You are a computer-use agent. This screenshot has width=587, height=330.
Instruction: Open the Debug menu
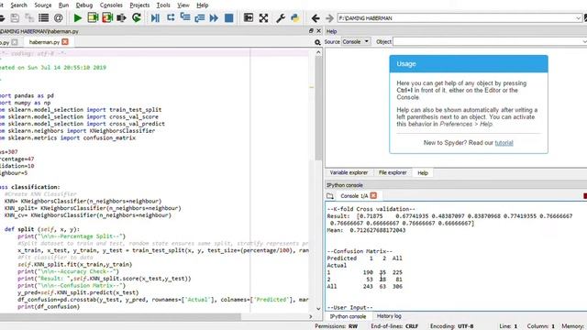84,5
